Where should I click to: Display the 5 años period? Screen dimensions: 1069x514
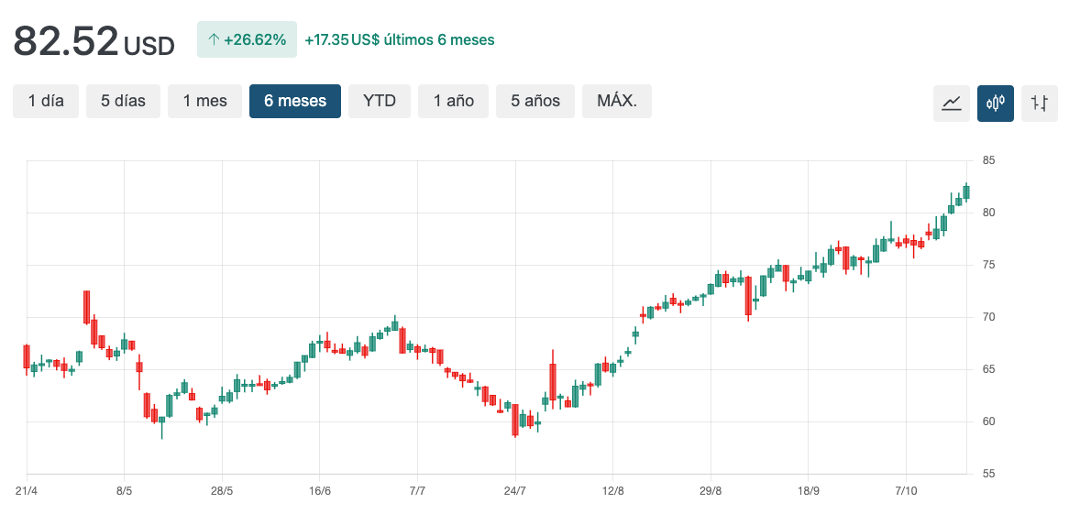[535, 101]
